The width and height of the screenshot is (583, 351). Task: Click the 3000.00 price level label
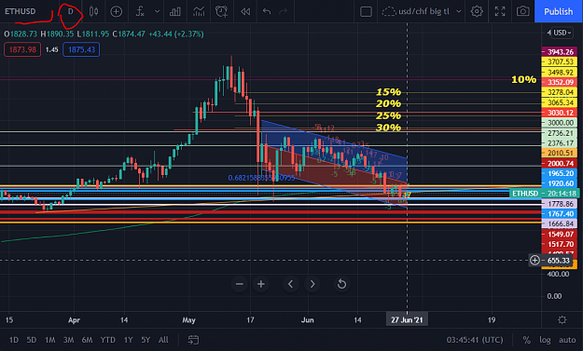560,123
